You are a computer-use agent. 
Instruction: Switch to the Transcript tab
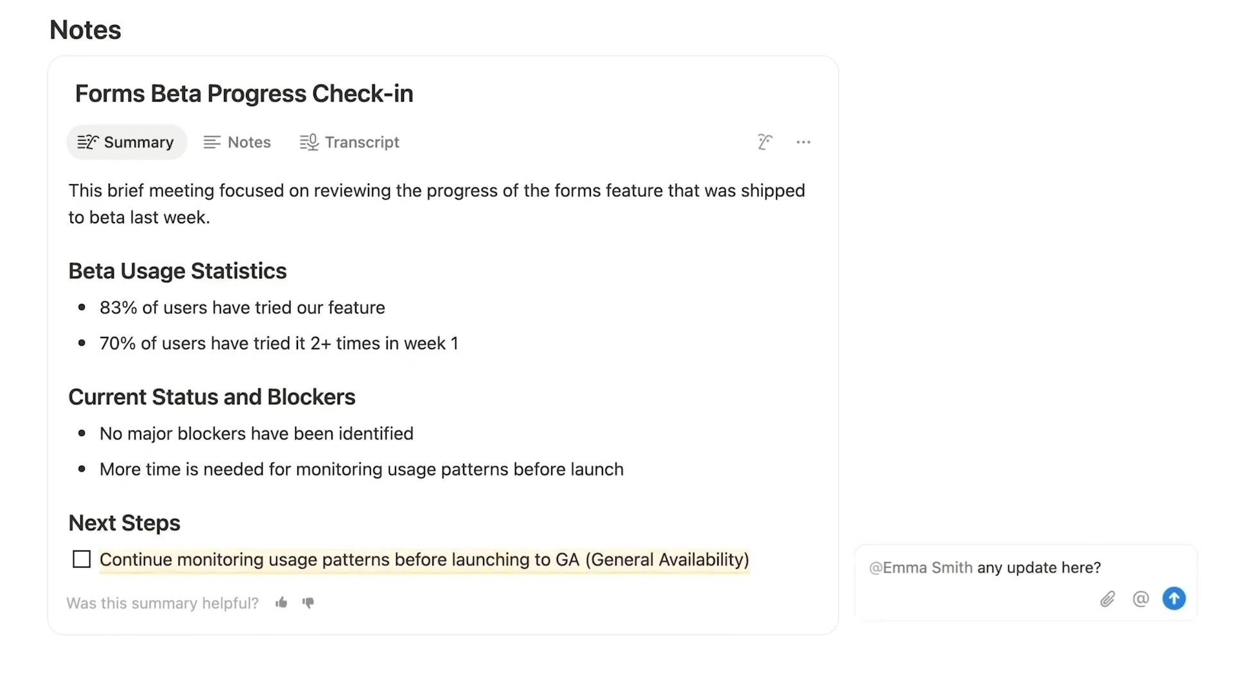(x=350, y=142)
